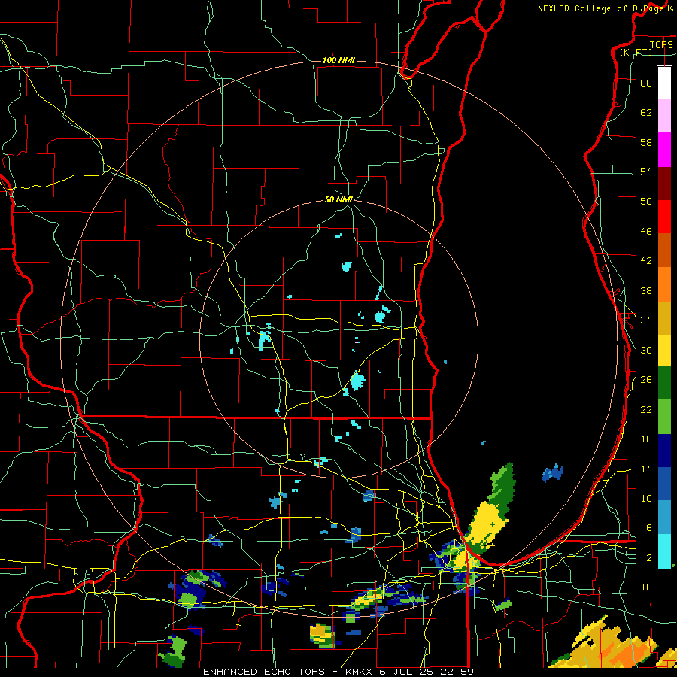Viewport: 677px width, 677px height.
Task: Click the light pink legend swatch
Action: (x=664, y=116)
